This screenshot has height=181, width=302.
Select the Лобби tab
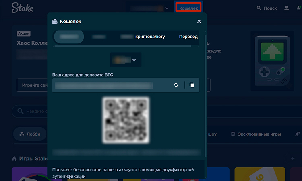tap(30, 134)
